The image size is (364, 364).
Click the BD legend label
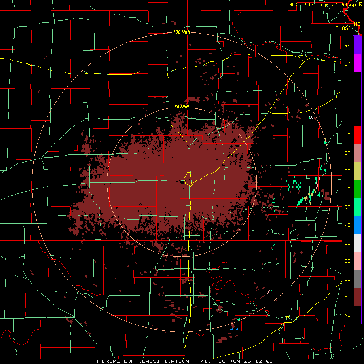[x=347, y=171]
